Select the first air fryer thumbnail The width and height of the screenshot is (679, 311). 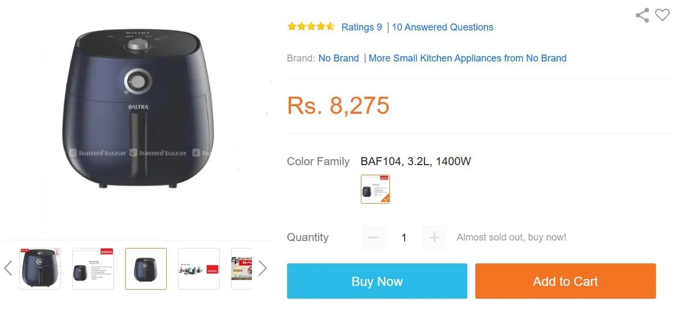[40, 269]
